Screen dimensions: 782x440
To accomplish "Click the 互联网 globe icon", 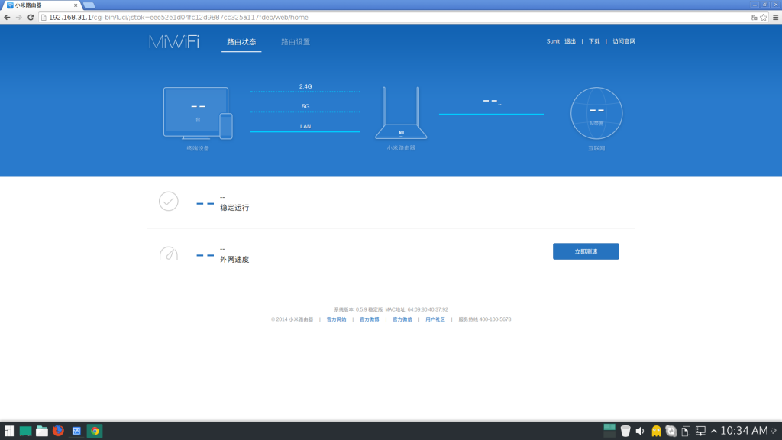I will click(596, 113).
